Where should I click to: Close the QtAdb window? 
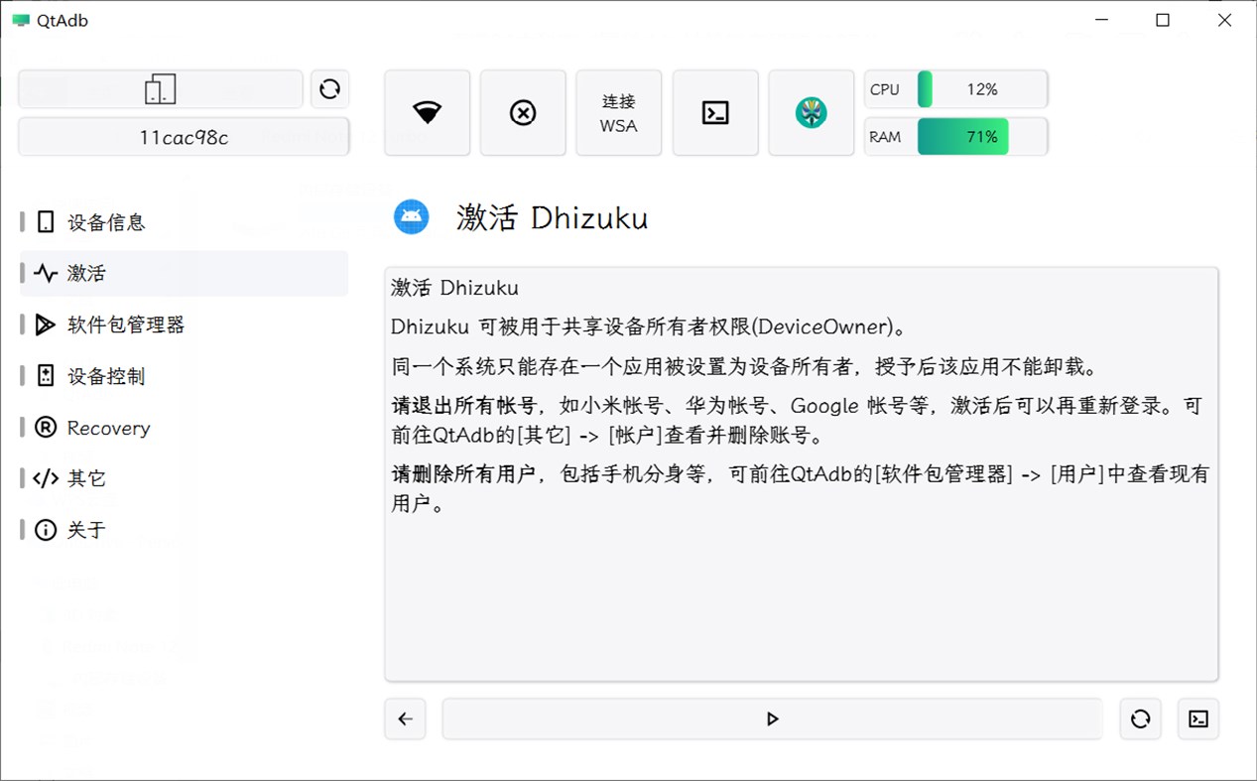1224,20
